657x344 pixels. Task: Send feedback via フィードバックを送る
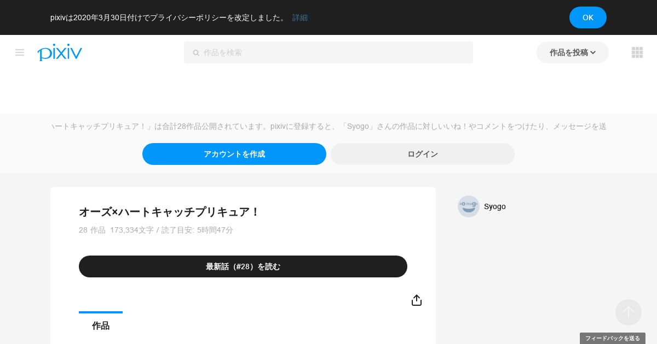click(613, 339)
